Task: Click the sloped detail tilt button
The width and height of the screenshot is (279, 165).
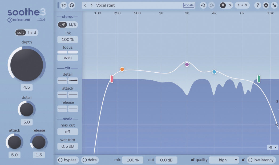Action: pyautogui.click(x=73, y=81)
